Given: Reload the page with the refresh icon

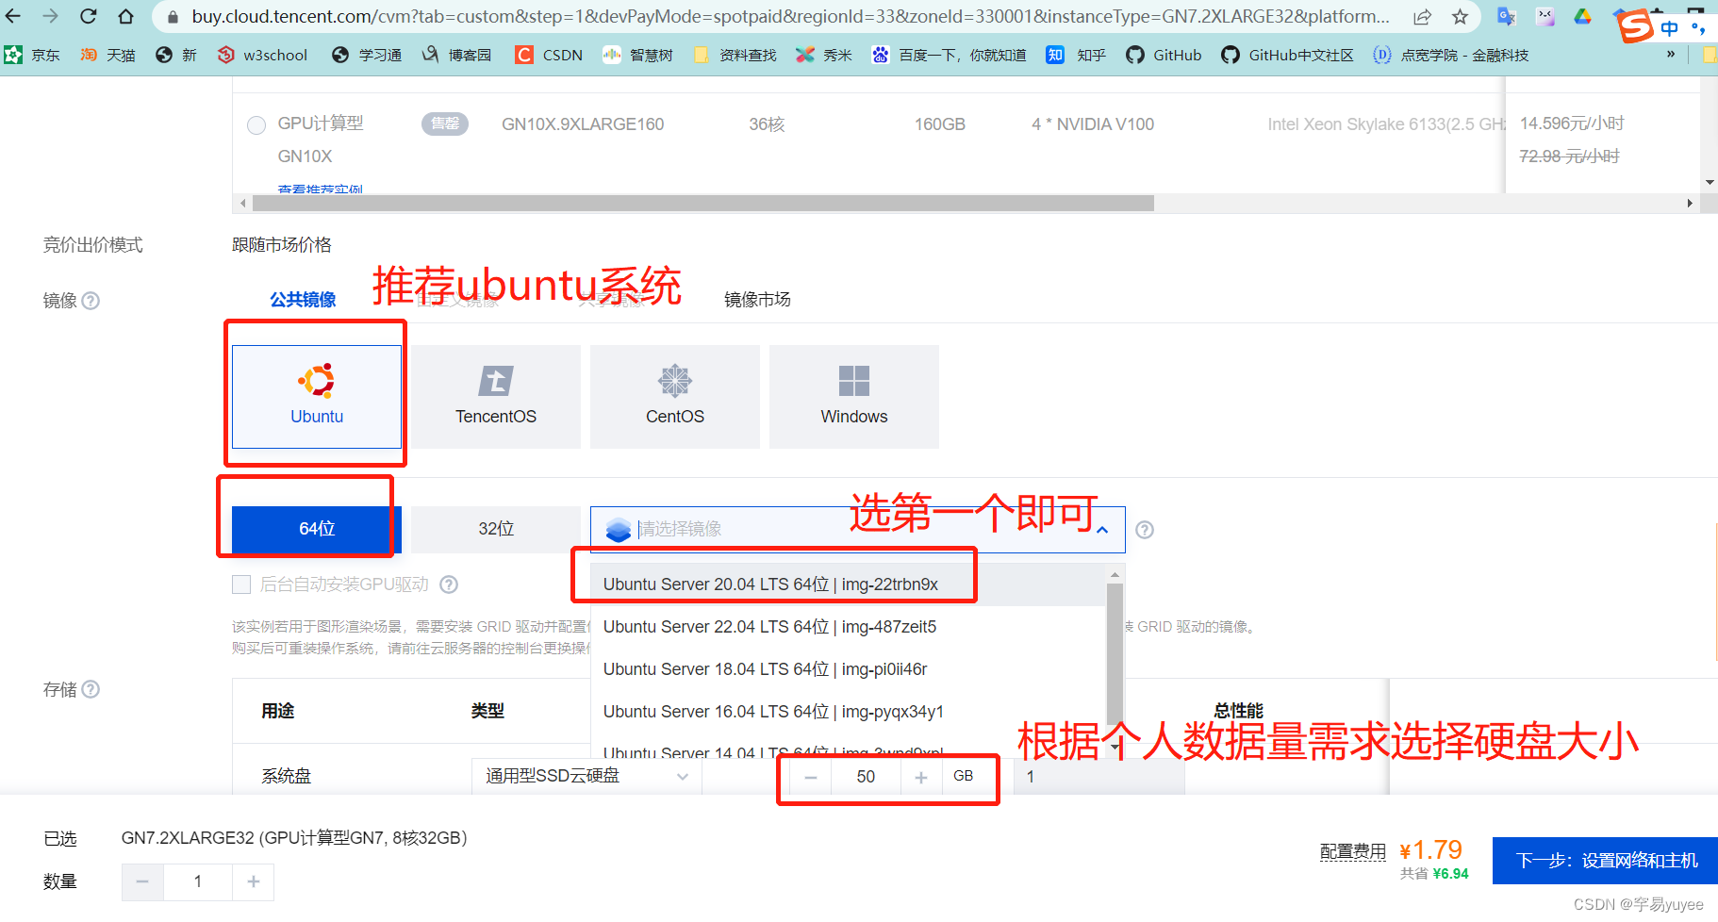Looking at the screenshot, I should tap(89, 16).
